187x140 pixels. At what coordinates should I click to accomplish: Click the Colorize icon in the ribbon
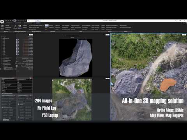pos(15,27)
